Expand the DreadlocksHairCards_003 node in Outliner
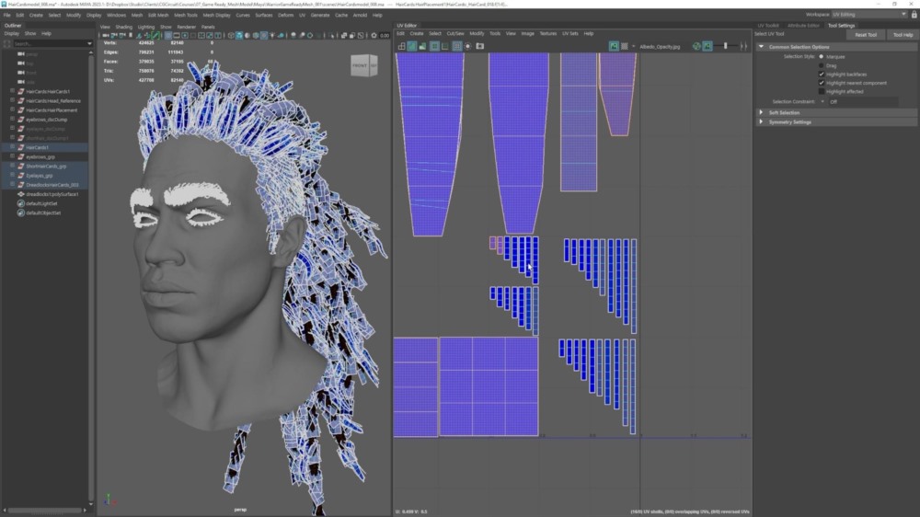The height and width of the screenshot is (517, 920). 12,185
